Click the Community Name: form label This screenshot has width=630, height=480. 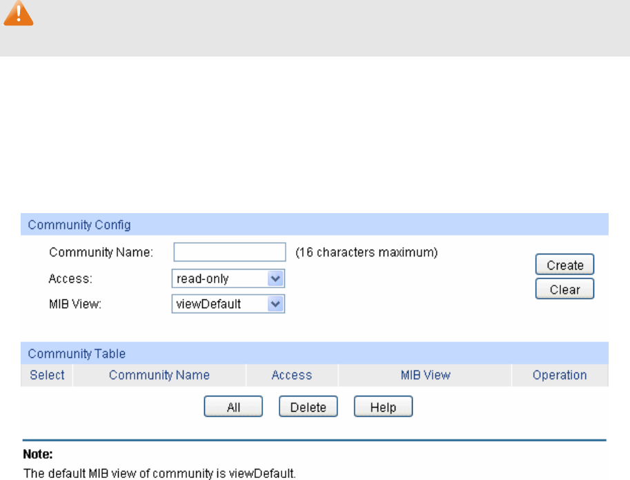101,253
